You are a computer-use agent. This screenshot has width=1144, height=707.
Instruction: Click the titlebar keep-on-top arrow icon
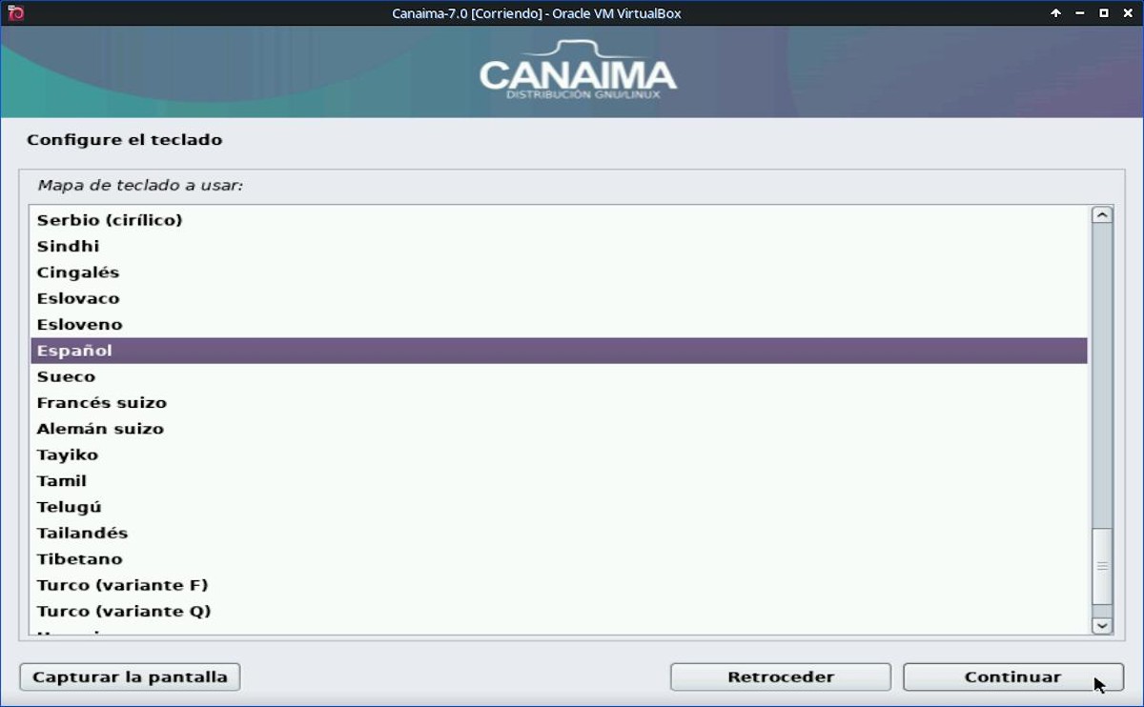(1055, 13)
